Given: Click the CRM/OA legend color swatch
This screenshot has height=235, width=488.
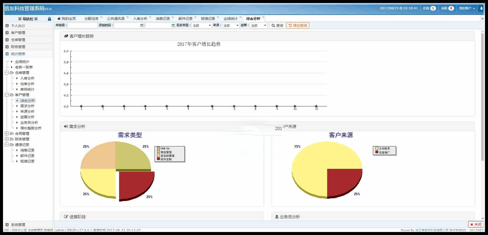Looking at the screenshot, I should 158,148.
